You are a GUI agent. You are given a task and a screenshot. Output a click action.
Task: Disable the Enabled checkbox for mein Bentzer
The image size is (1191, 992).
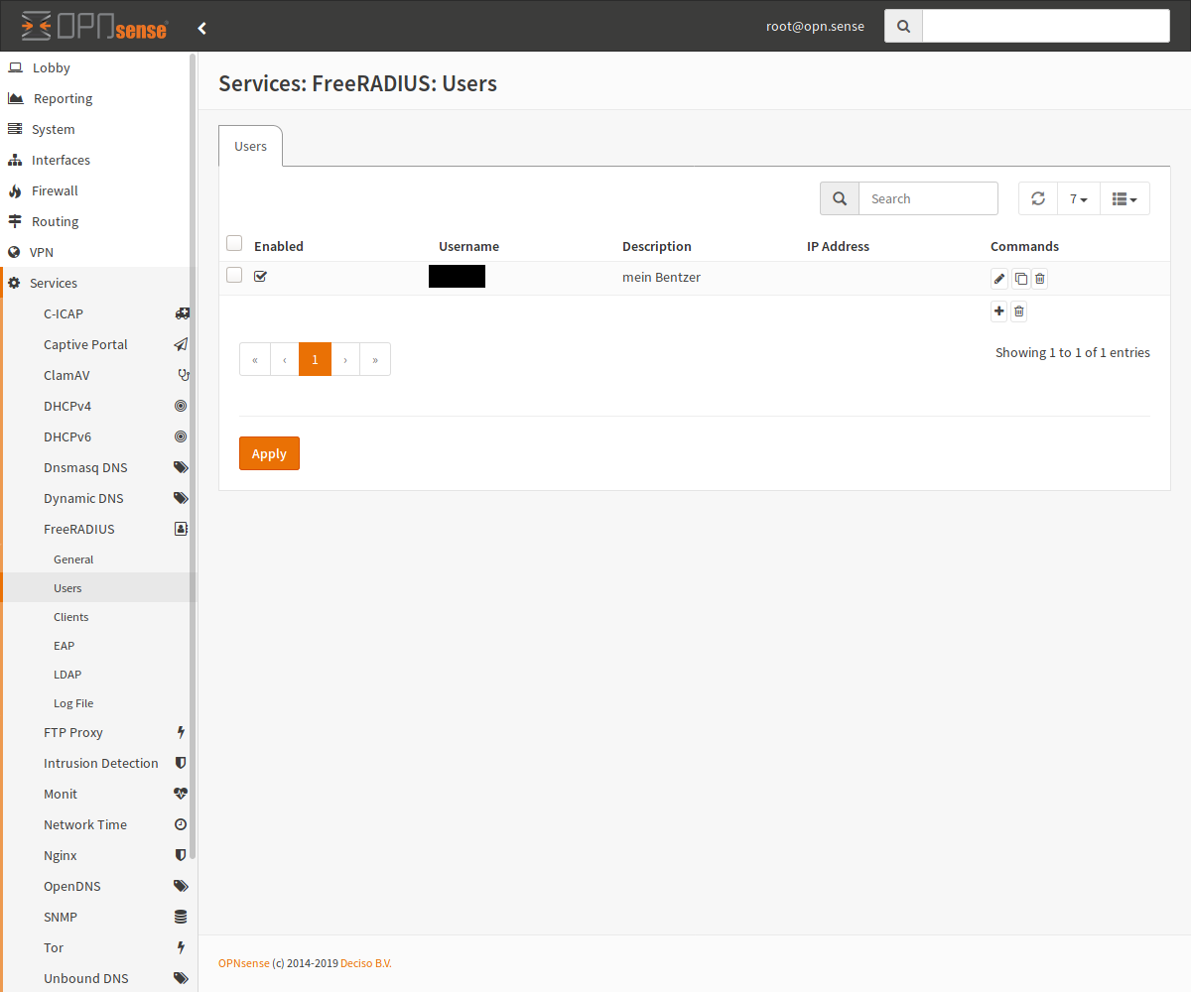tap(260, 276)
